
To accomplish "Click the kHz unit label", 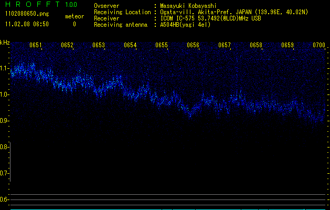I will click(x=5, y=43).
